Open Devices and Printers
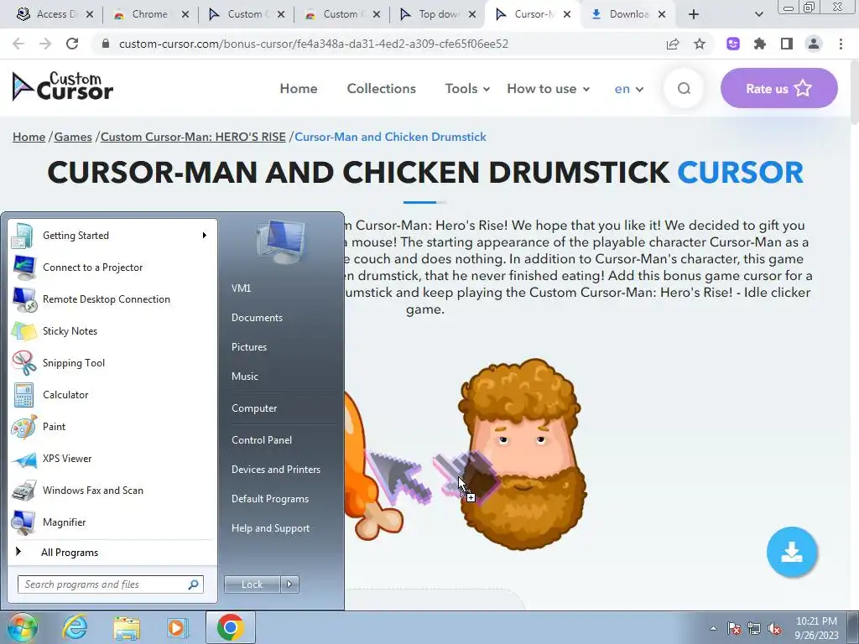This screenshot has height=644, width=859. (275, 470)
